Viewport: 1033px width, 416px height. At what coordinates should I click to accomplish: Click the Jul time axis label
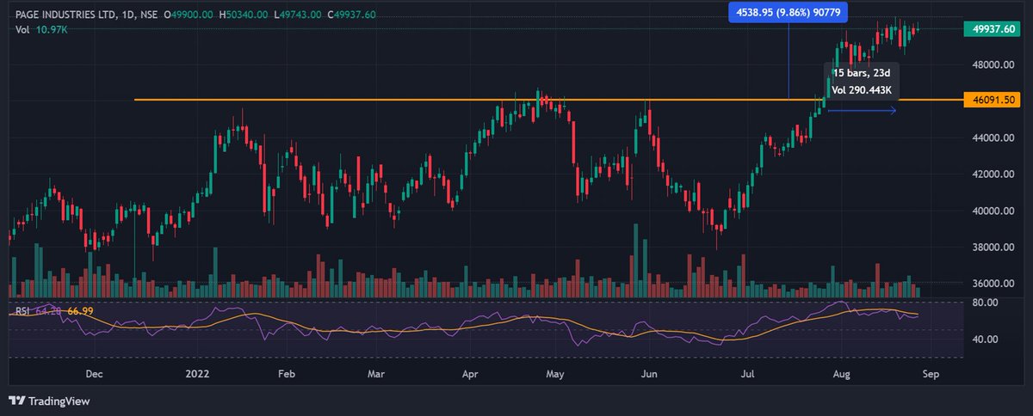click(748, 375)
